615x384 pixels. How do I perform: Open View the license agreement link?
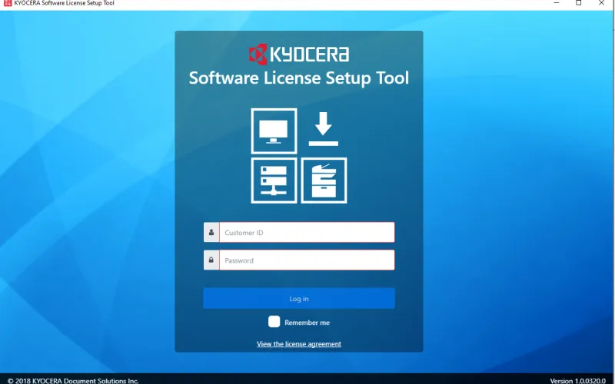(299, 343)
